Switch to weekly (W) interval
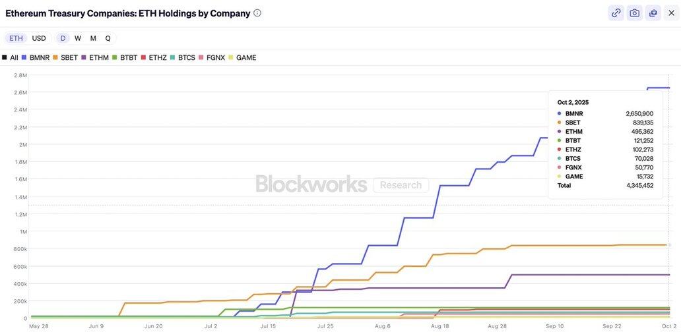This screenshot has width=681, height=336. tap(78, 38)
